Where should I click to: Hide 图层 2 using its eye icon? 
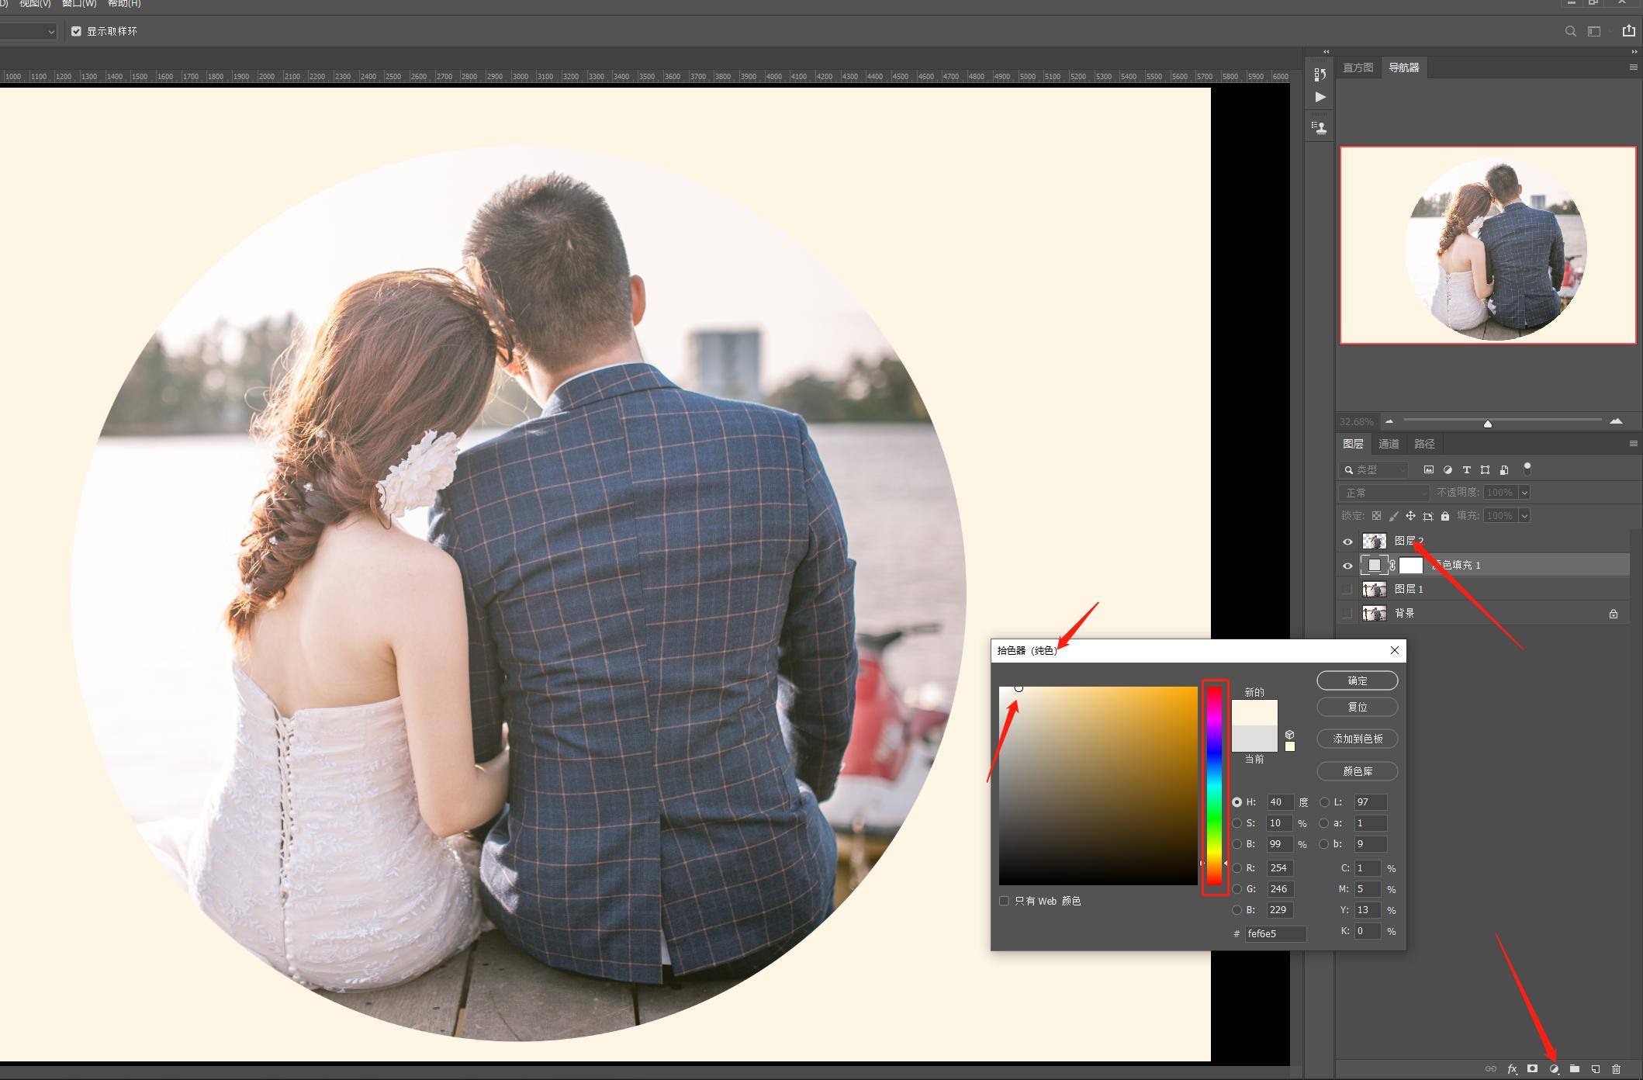pos(1347,542)
